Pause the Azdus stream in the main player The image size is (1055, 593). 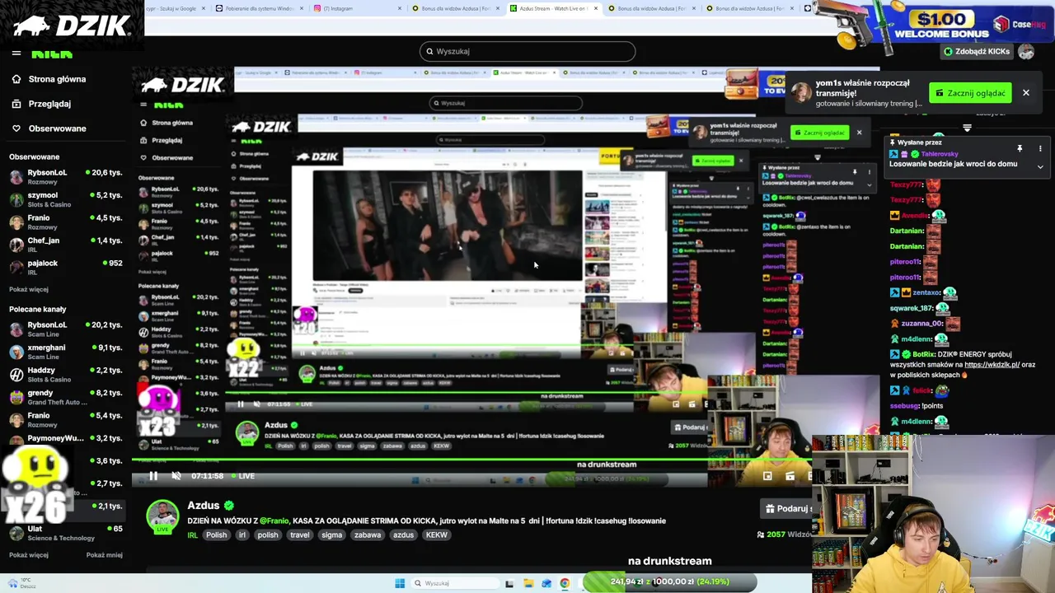pos(153,476)
